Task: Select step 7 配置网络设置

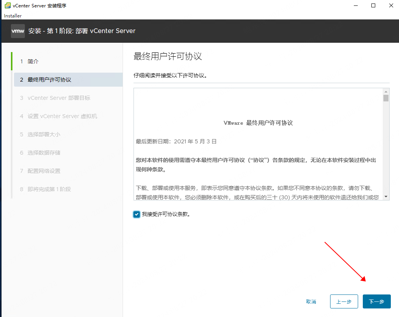Action: tap(68, 171)
